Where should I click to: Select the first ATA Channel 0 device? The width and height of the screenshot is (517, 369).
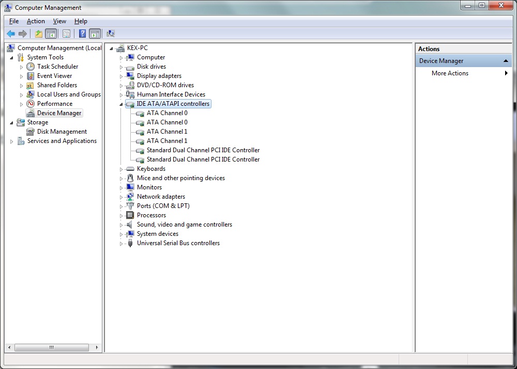(167, 113)
